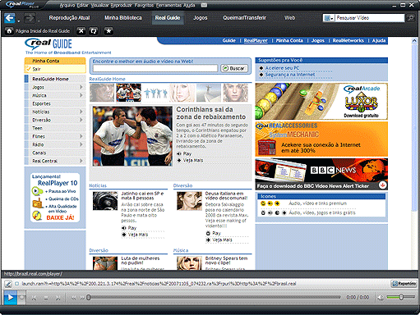This screenshot has height=315, width=420.
Task: Open the Jogos tab
Action: click(x=201, y=18)
